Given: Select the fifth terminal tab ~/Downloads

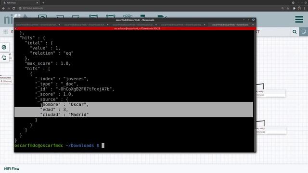Looking at the screenshot, I should [x=230, y=25].
